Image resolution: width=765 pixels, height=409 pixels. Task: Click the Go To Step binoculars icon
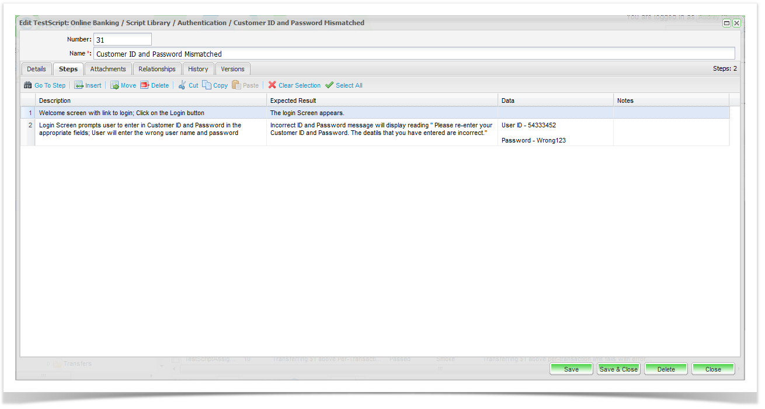point(27,85)
